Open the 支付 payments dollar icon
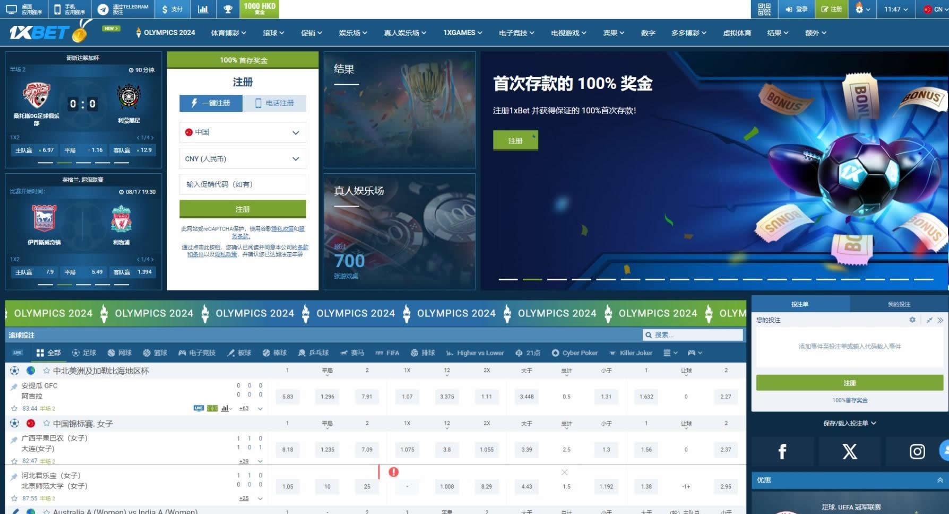Image resolution: width=949 pixels, height=514 pixels. [x=165, y=9]
